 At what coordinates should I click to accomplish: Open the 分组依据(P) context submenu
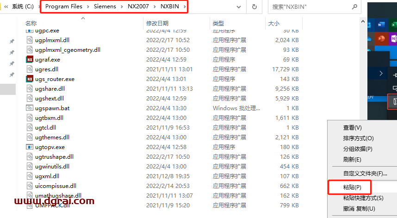[358, 149]
